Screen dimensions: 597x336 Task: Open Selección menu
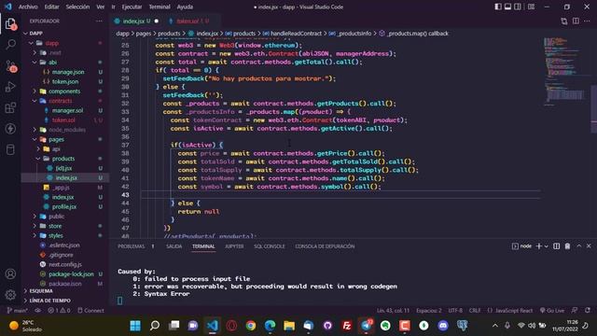coord(77,7)
